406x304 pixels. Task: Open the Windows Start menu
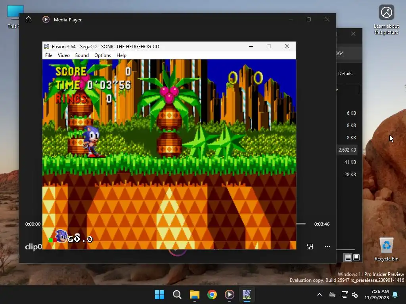click(159, 294)
